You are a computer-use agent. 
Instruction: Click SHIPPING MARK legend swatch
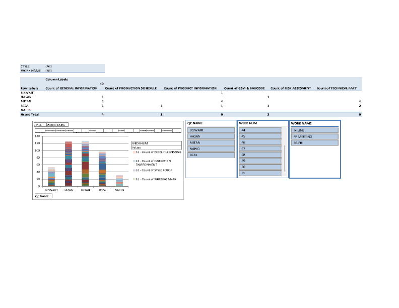[134, 179]
